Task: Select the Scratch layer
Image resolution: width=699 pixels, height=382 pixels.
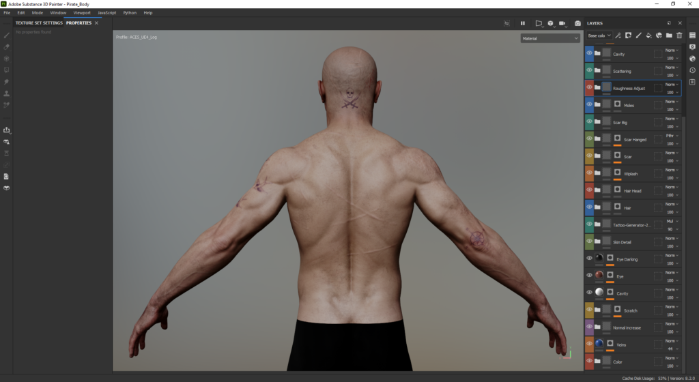Action: tap(633, 310)
